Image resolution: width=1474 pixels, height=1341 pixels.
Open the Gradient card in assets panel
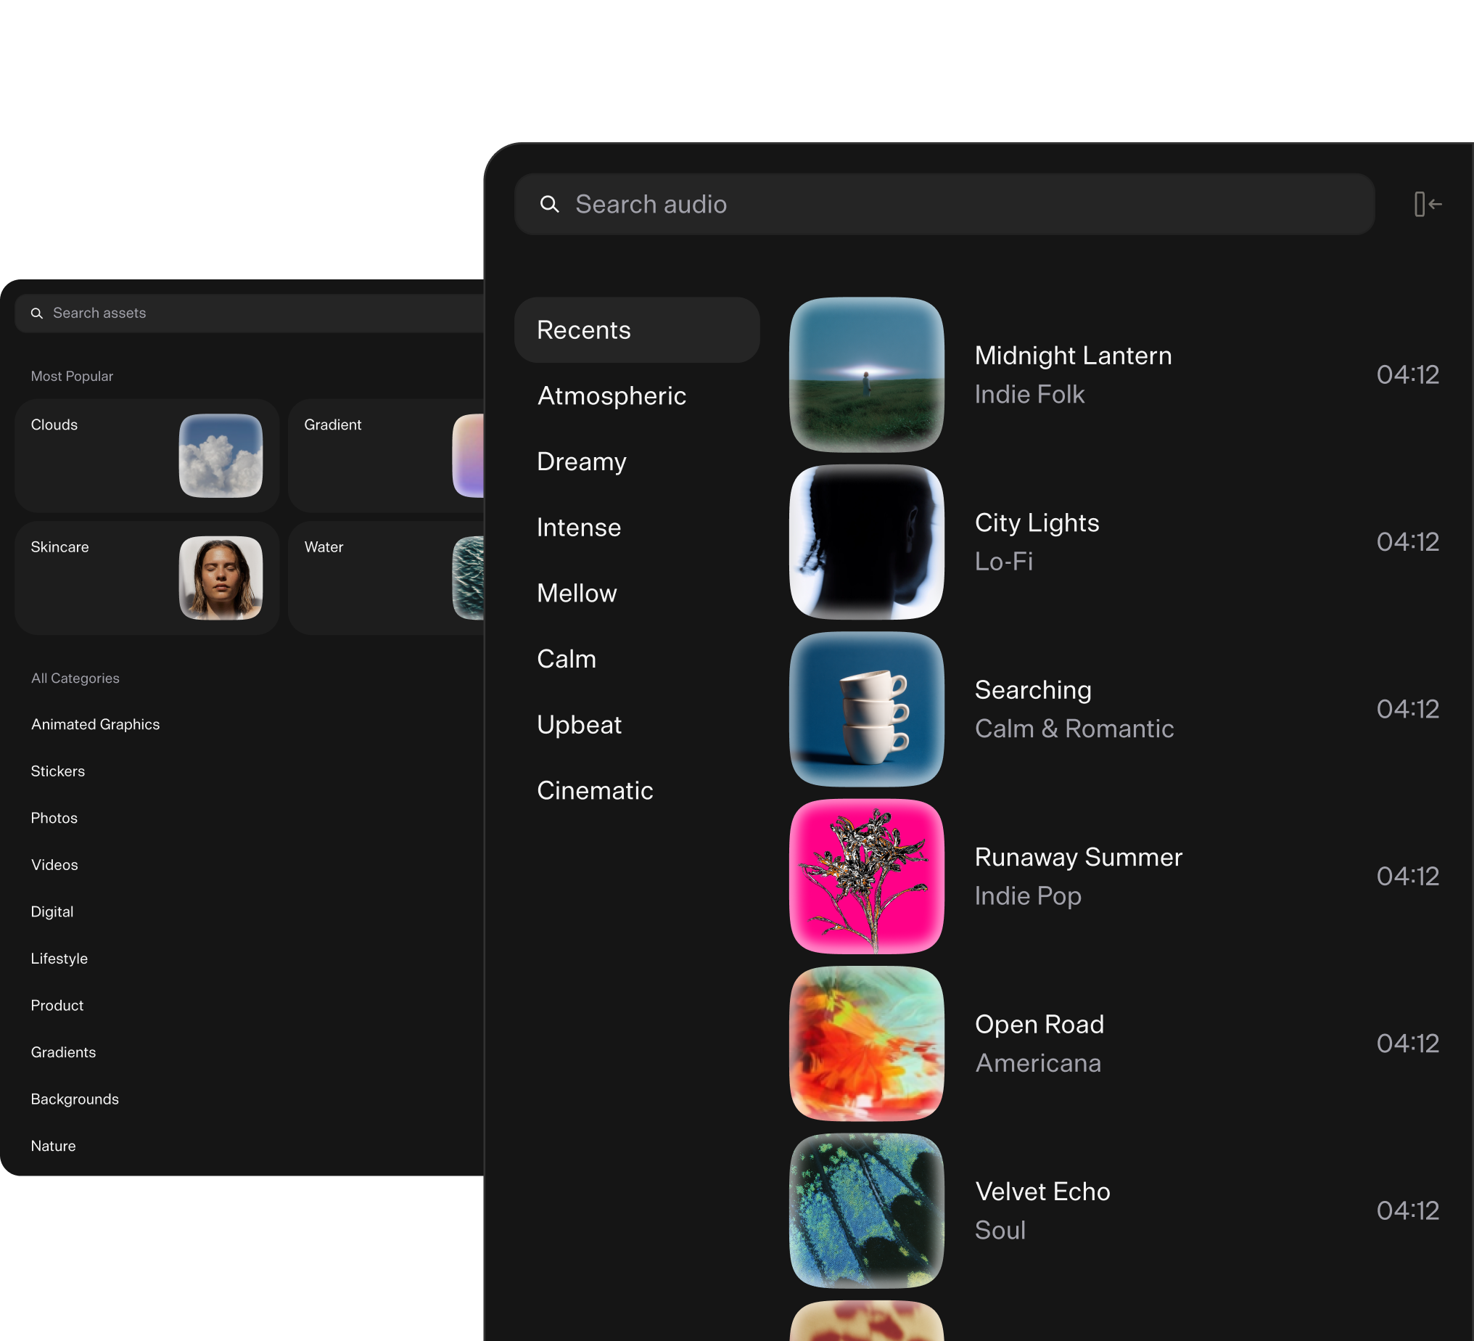pos(386,456)
